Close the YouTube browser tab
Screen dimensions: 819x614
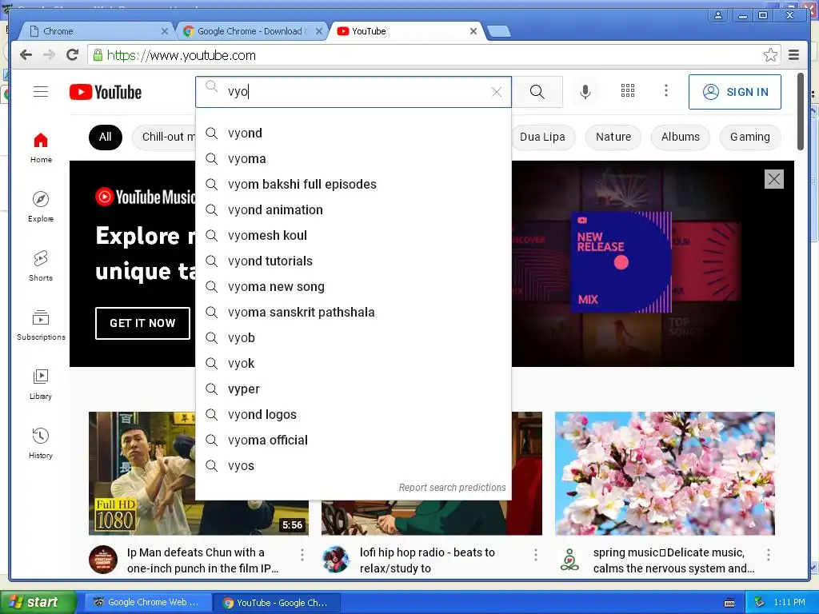click(473, 31)
